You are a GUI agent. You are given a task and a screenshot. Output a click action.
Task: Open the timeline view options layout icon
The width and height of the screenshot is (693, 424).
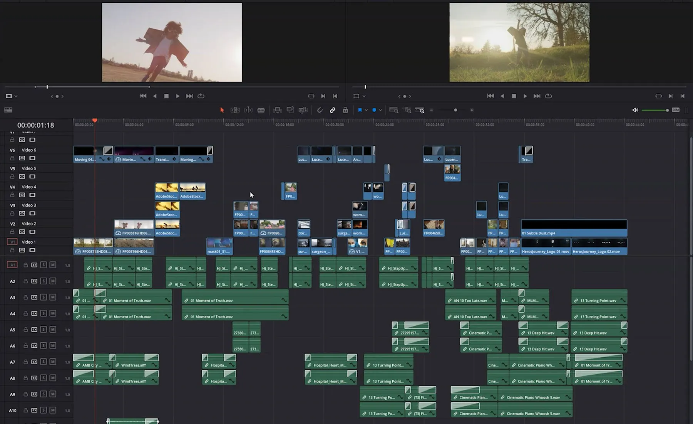click(8, 110)
